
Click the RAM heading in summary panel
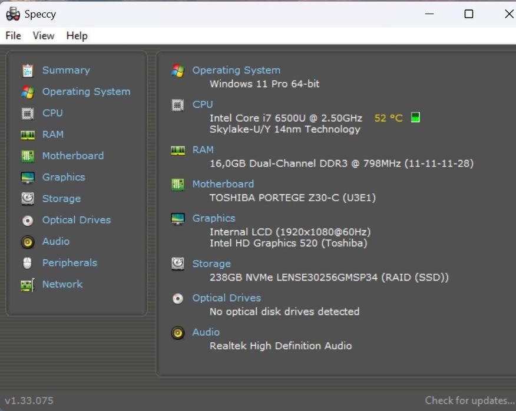tap(203, 149)
